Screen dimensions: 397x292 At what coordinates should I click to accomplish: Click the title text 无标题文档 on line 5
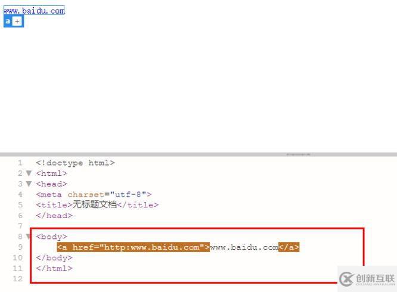click(95, 204)
